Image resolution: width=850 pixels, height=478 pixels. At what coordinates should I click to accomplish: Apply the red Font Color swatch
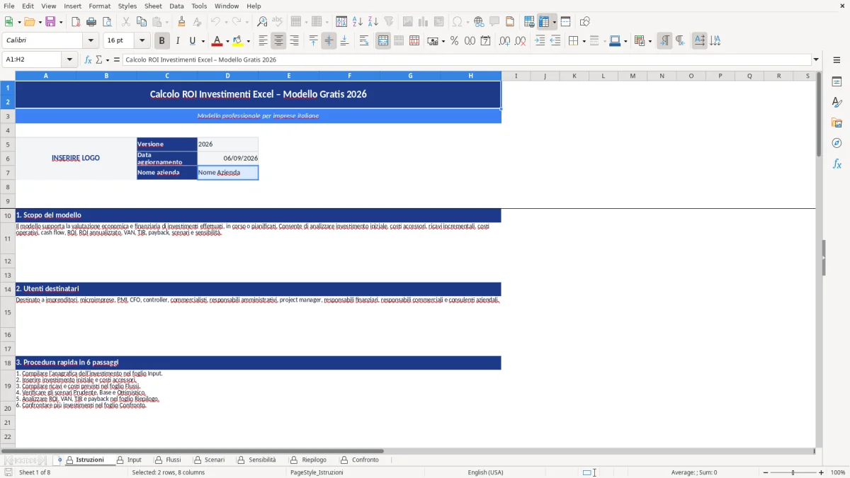[217, 41]
